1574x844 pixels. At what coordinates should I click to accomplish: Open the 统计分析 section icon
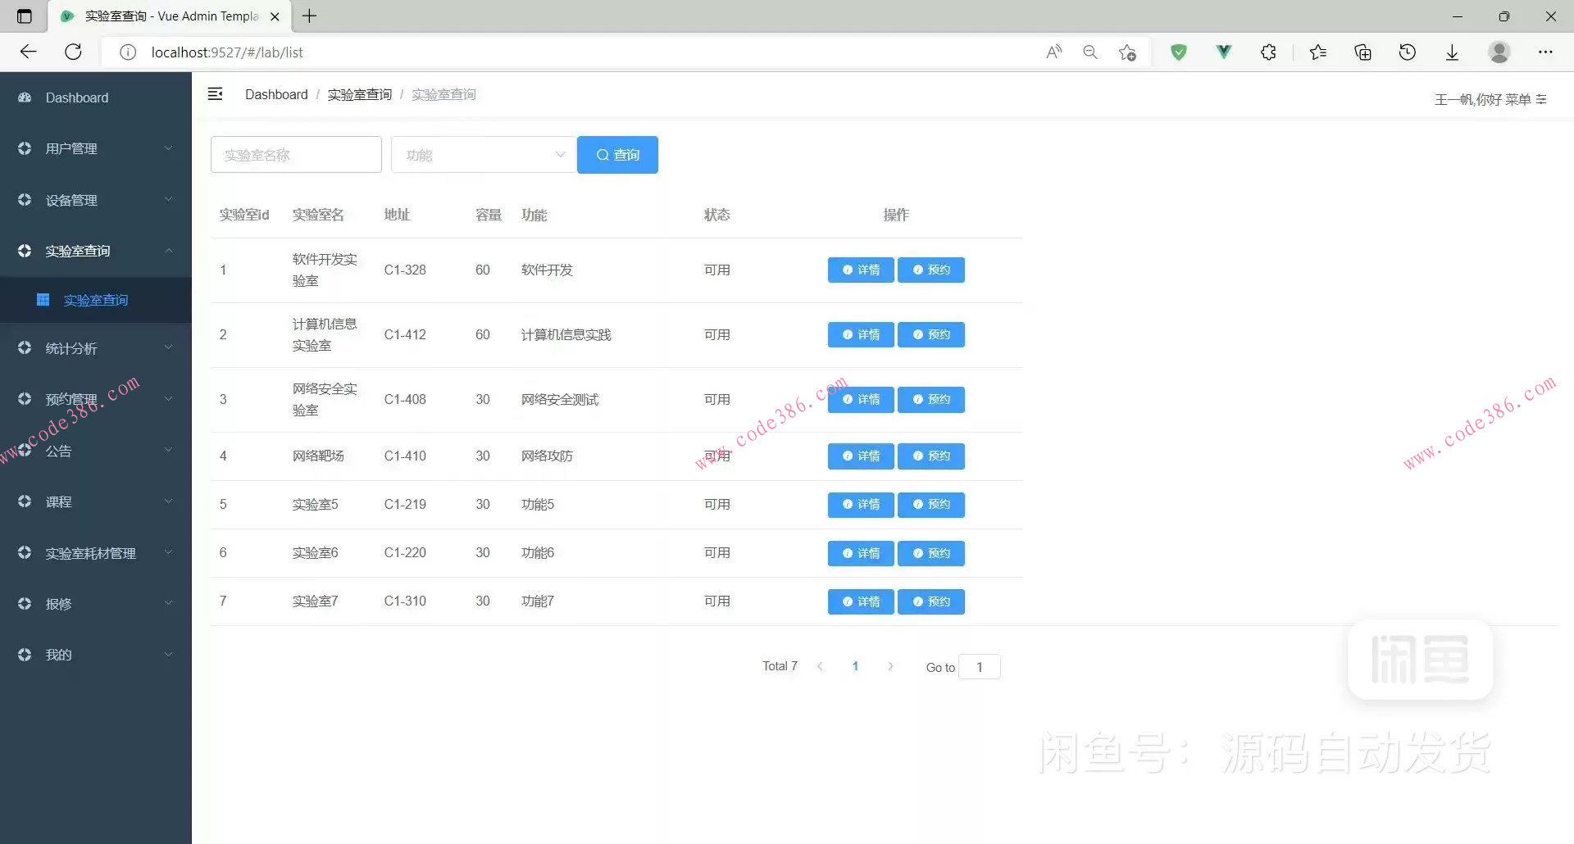click(x=24, y=347)
